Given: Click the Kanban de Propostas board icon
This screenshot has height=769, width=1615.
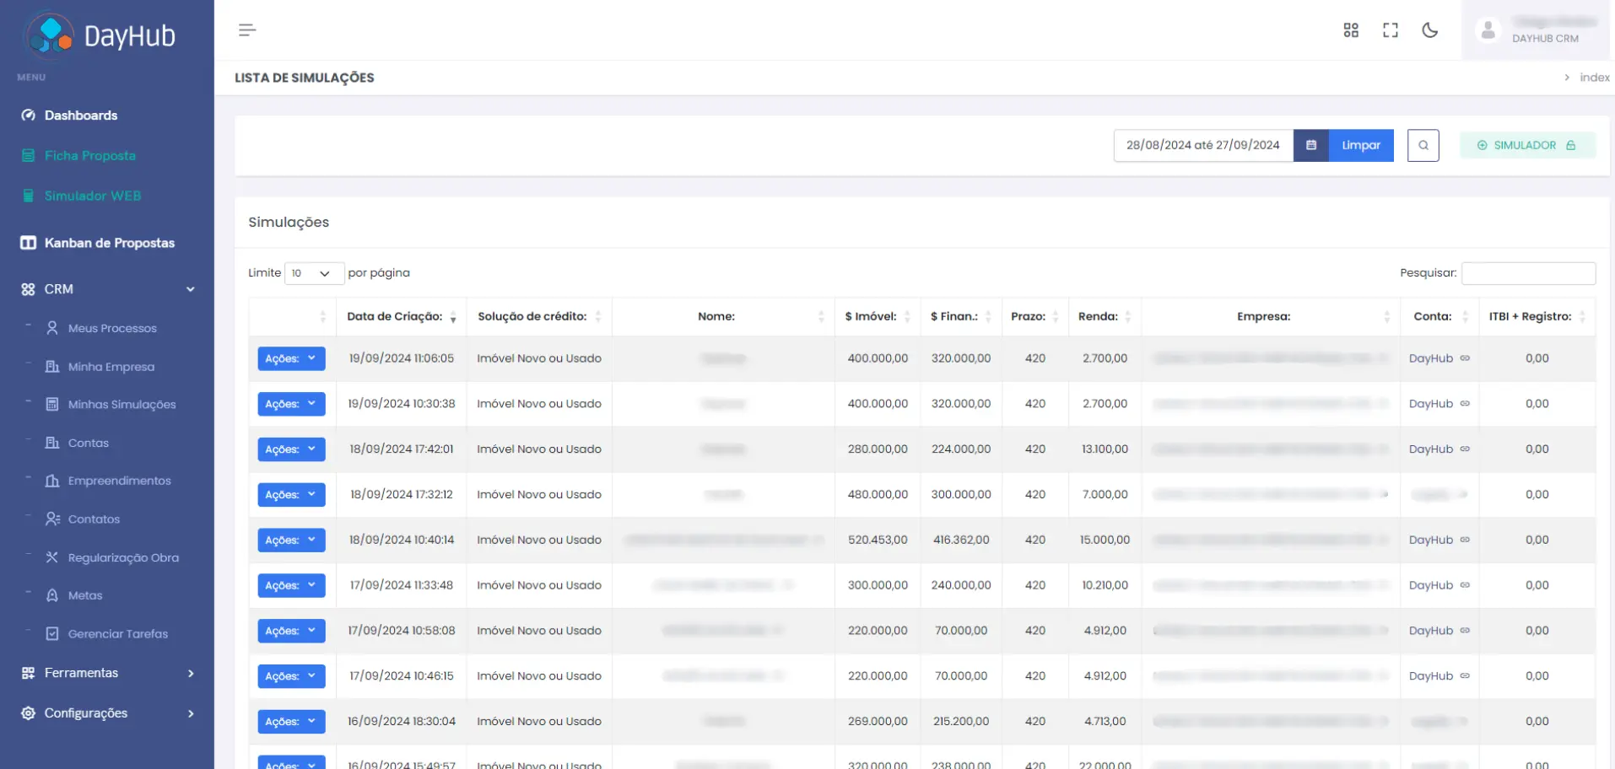Looking at the screenshot, I should coord(28,243).
